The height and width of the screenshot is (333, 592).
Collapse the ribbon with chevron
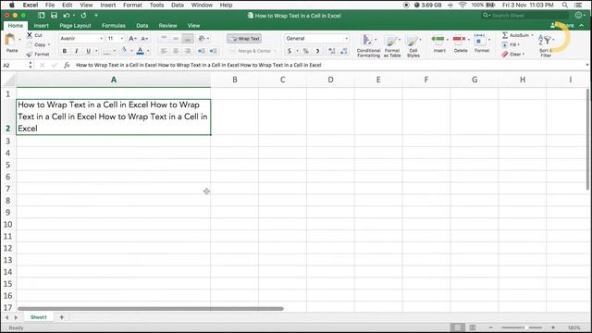click(x=582, y=25)
